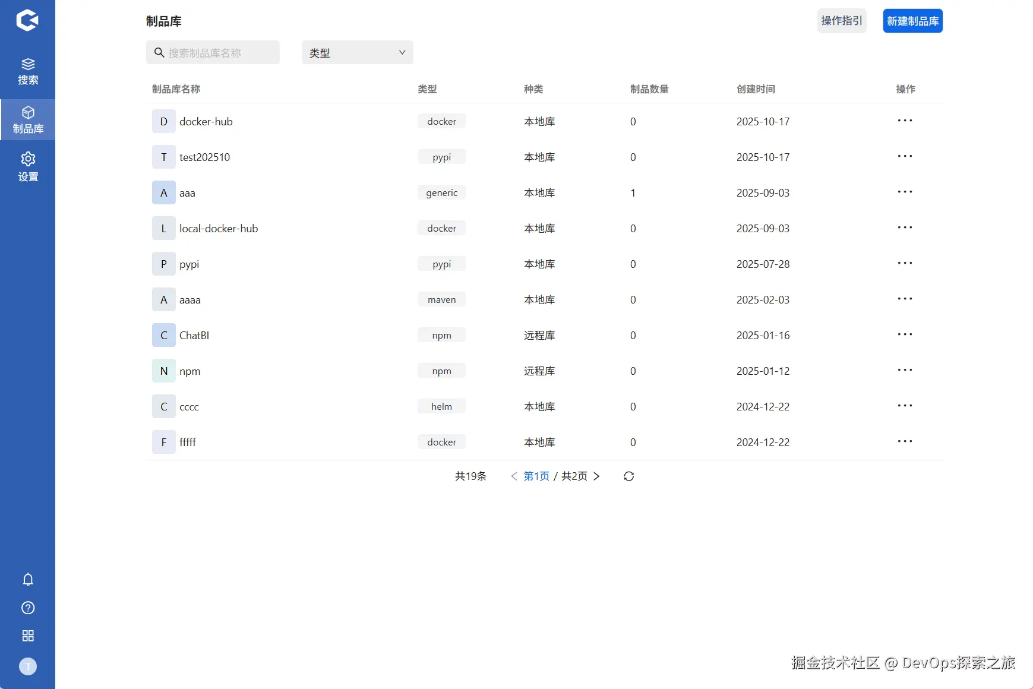This screenshot has height=689, width=1033.
Task: Open docker-hub repository
Action: 206,121
